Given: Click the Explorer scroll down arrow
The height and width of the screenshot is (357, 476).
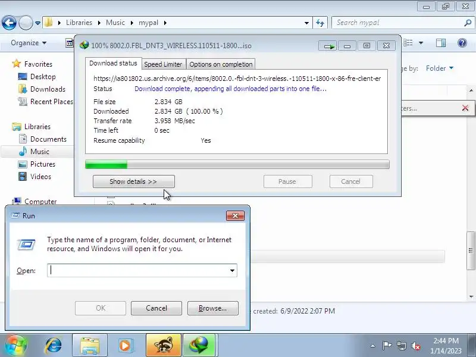Looking at the screenshot, I should coord(471,297).
